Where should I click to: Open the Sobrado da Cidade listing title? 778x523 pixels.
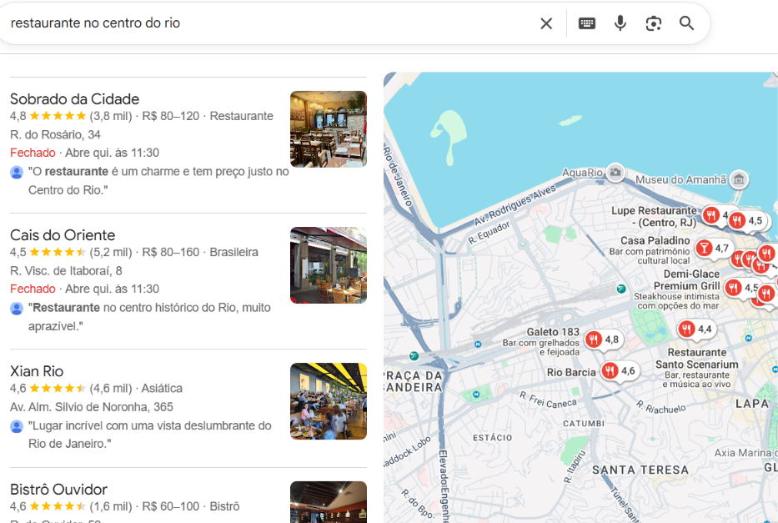74,98
